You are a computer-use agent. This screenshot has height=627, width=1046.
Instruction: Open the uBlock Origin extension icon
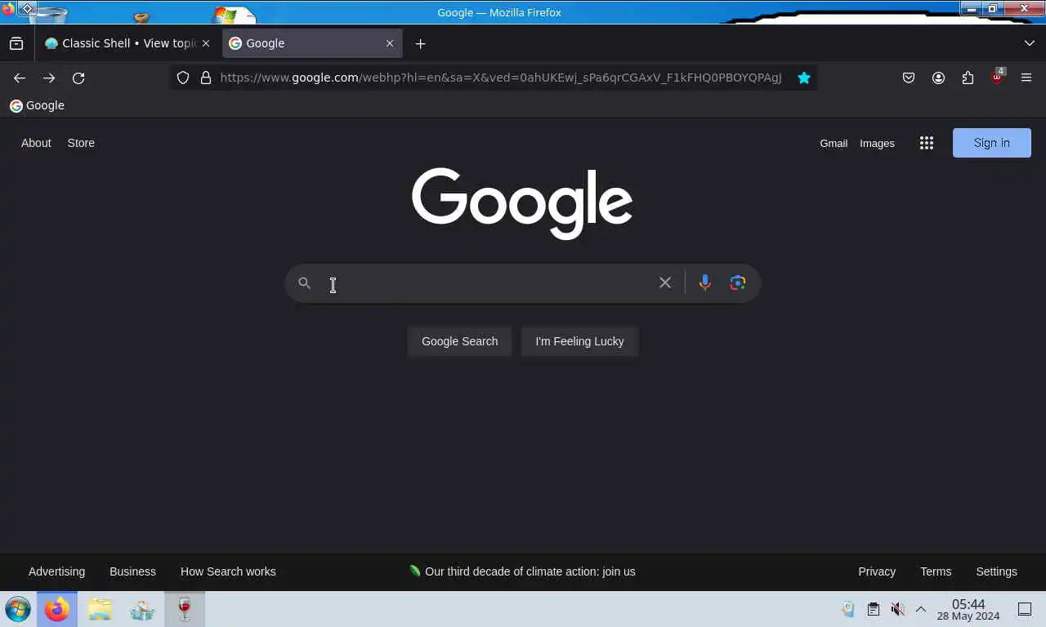[997, 78]
